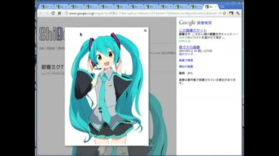Close the active Google tab

pos(216,7)
